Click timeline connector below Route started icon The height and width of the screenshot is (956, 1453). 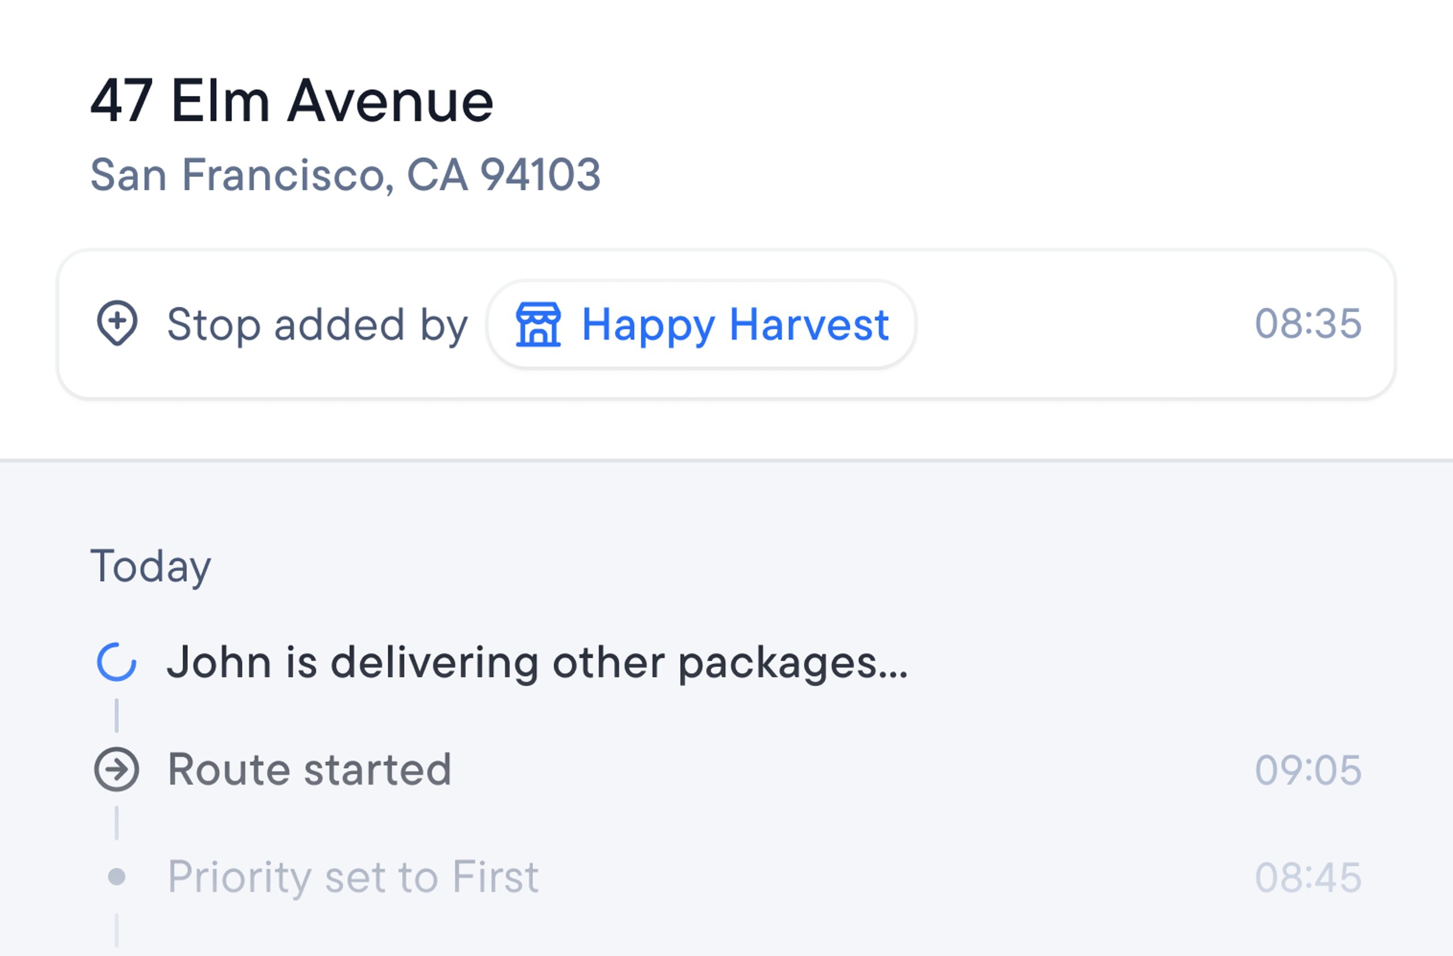click(x=116, y=823)
